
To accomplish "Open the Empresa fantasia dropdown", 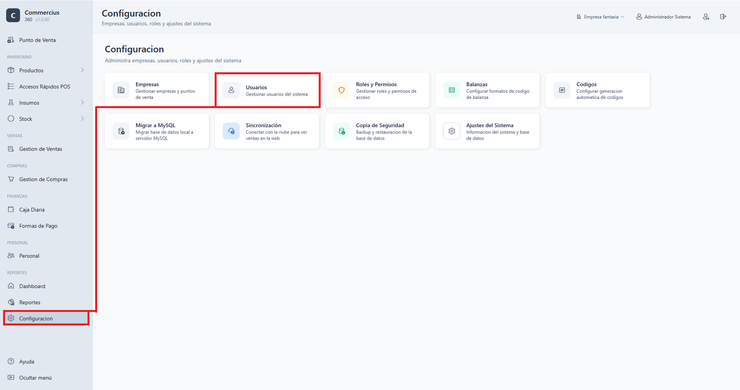I will click(x=600, y=17).
